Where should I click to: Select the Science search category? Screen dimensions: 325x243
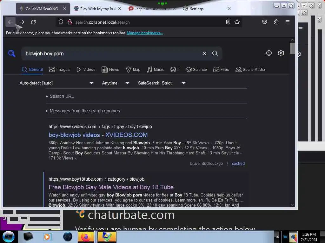(196, 69)
